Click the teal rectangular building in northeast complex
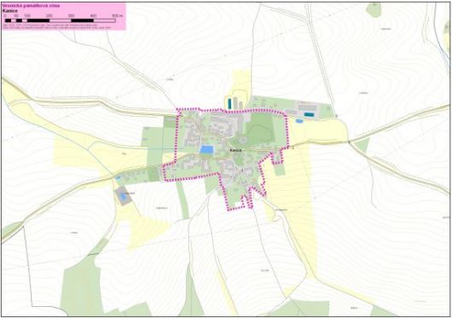Viewport: 452px width, 318px height. [x=309, y=114]
